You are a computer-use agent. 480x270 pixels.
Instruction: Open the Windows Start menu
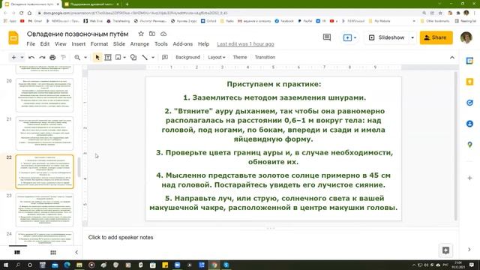click(x=6, y=265)
